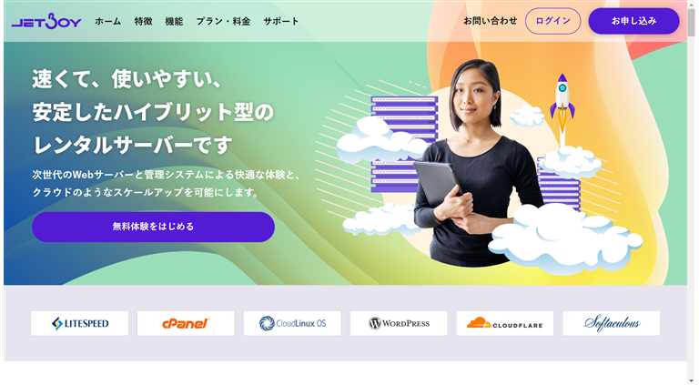Click the vertical scrollbar thumb
699x385 pixels.
tap(692, 22)
